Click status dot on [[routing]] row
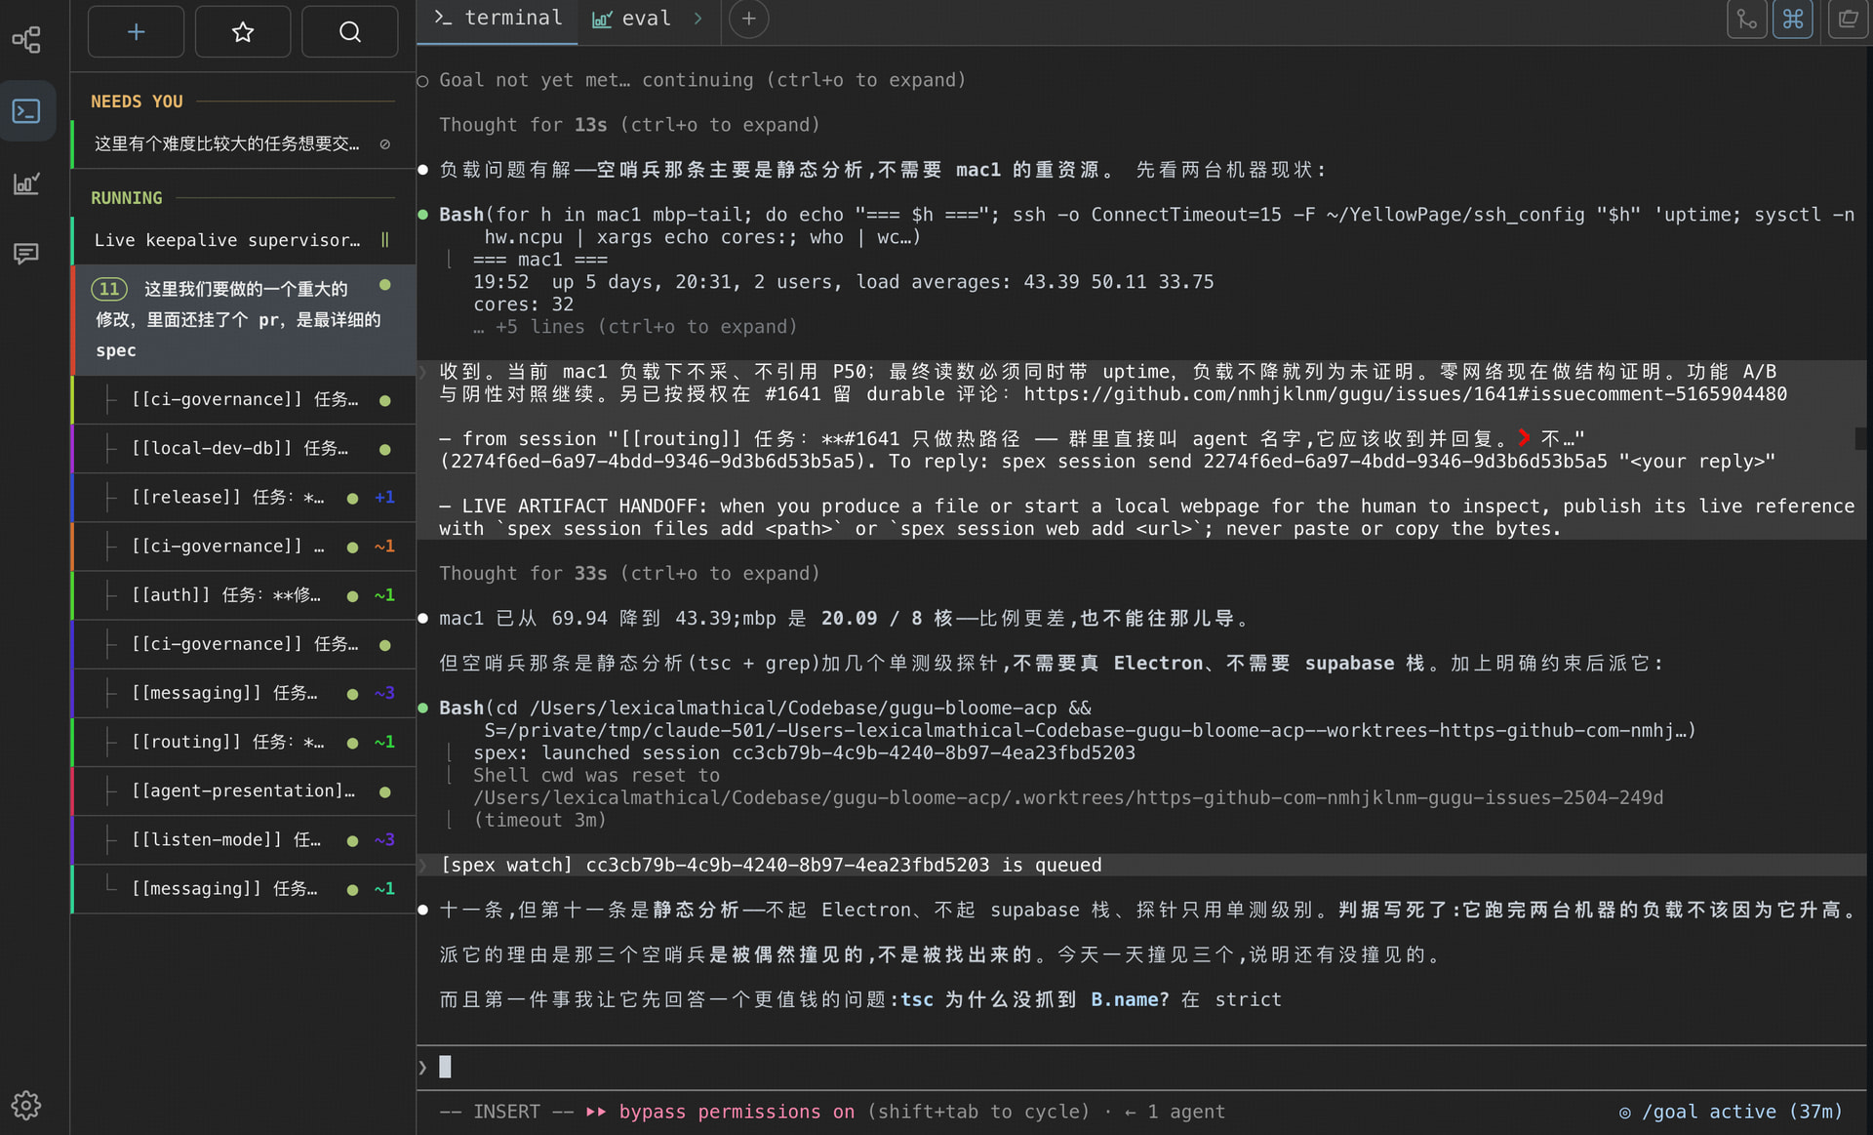 click(353, 744)
